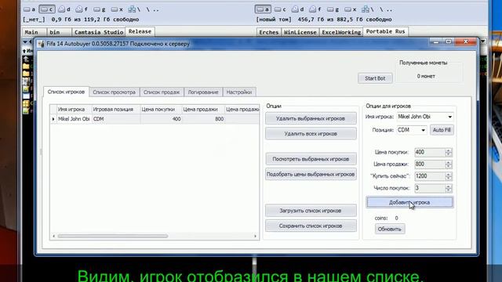Click the Цена покупки field showing 400
Image resolution: width=502 pixels, height=282 pixels.
pyautogui.click(x=430, y=152)
